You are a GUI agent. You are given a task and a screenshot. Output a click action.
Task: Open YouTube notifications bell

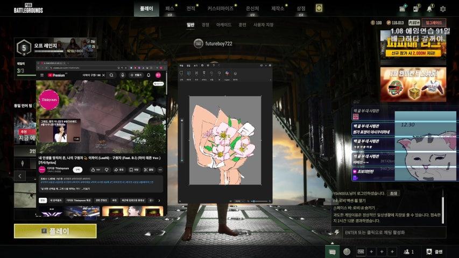point(149,75)
